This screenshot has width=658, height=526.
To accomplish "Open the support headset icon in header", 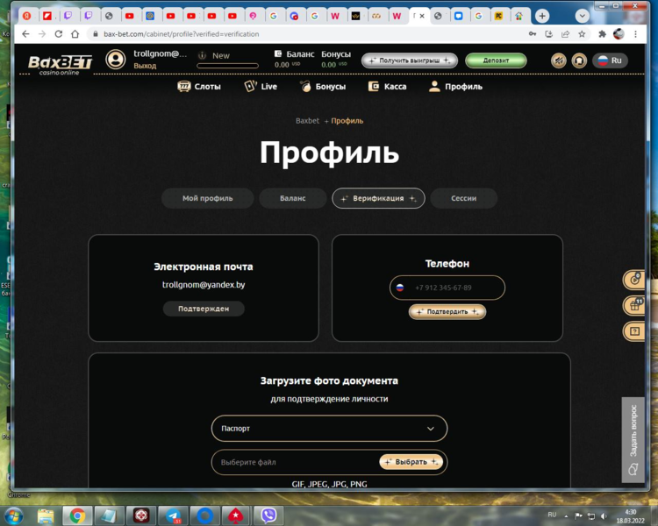I will tap(579, 60).
